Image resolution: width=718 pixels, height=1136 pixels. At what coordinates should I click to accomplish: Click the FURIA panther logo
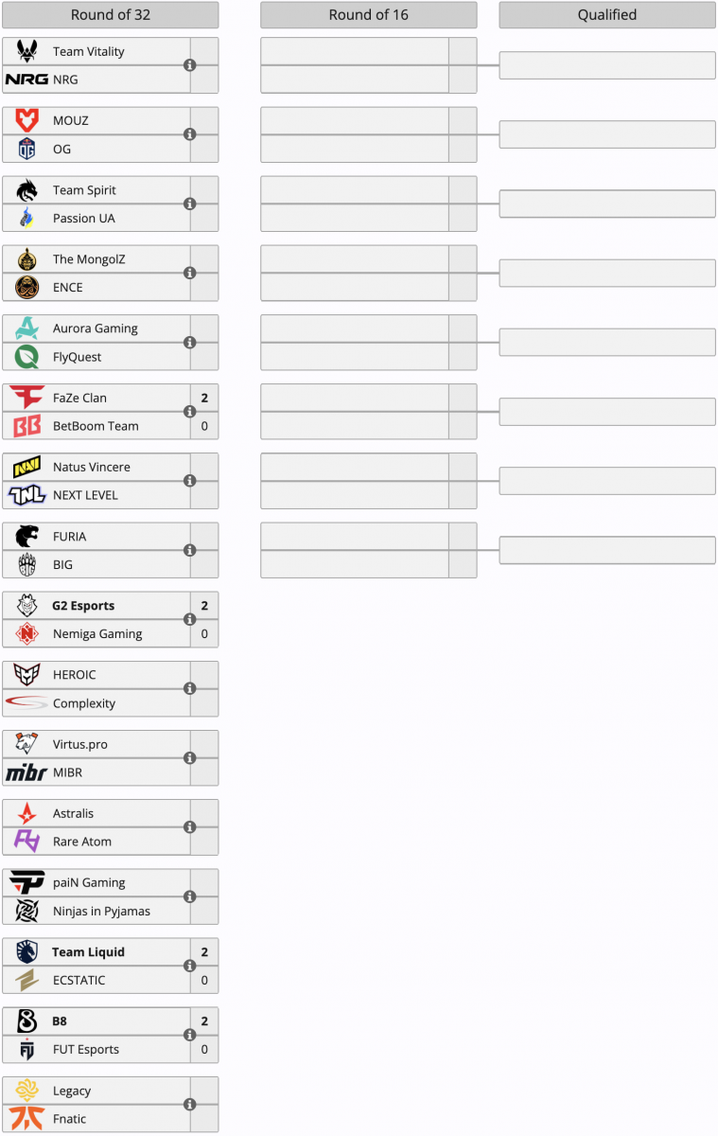[27, 536]
